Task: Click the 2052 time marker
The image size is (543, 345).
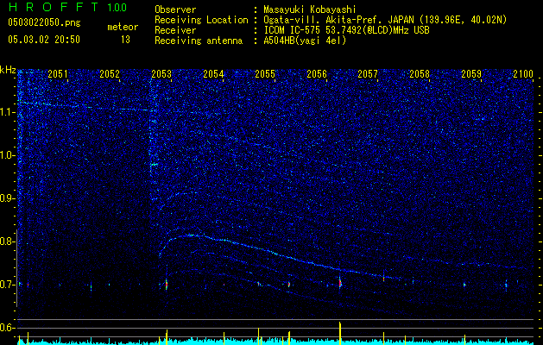Action: (110, 74)
